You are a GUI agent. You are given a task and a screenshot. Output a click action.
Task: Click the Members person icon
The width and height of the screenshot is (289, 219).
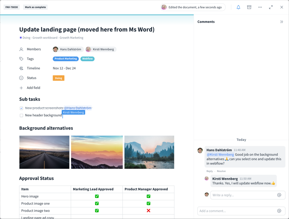21,49
